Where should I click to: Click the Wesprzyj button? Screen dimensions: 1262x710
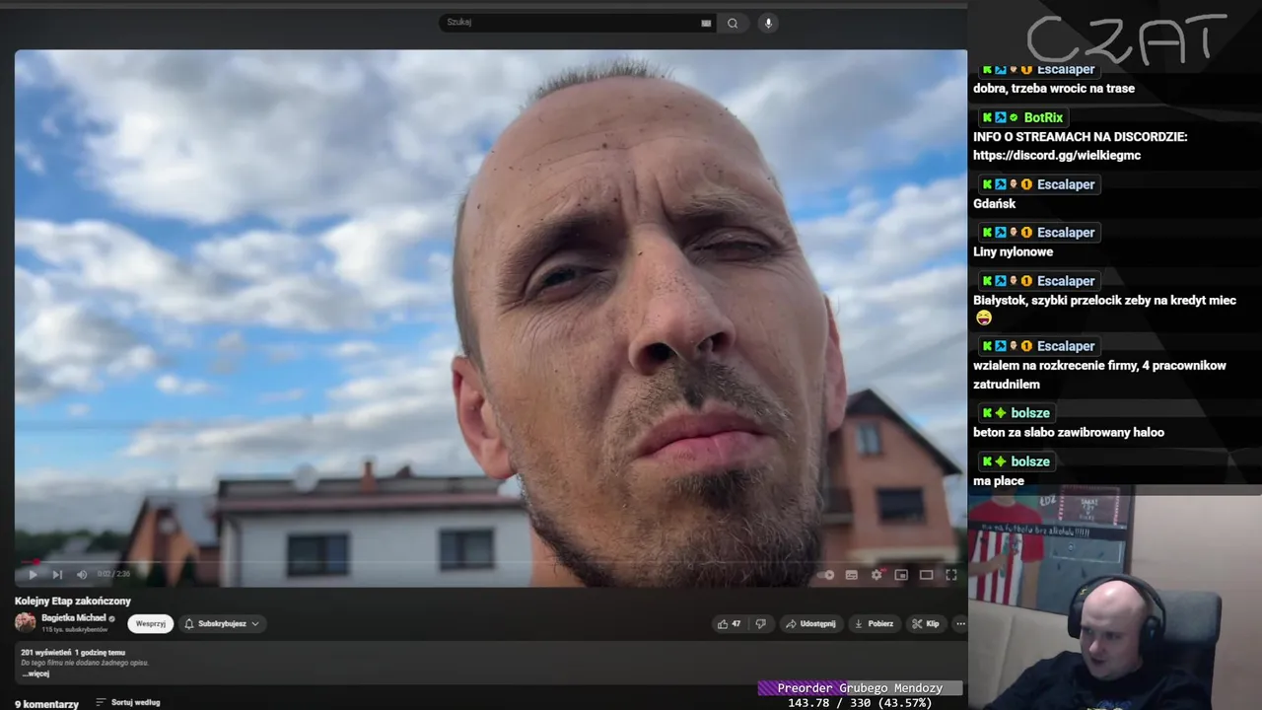(x=151, y=623)
